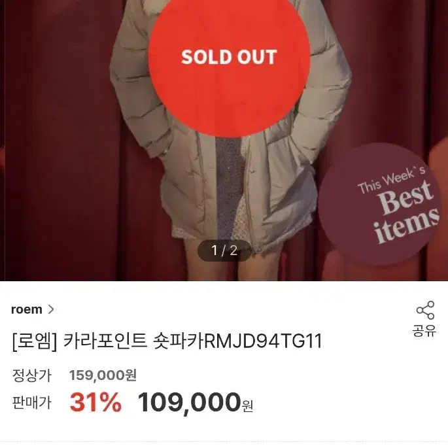Click the 카라포인트 숏파카 product title
This screenshot has width=448, height=448.
pos(133,341)
